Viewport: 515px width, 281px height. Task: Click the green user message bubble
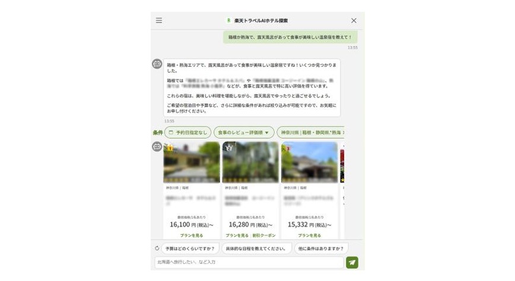pos(290,37)
